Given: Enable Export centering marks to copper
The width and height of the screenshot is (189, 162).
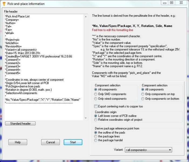Looking at the screenshot, I should pyautogui.click(x=96, y=106).
